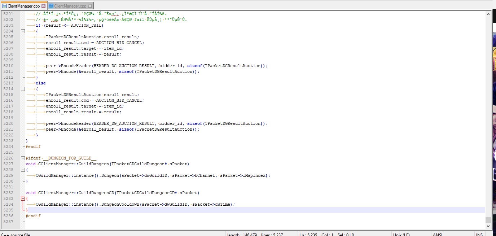496x236 pixels.
Task: Click 'TPacketDGResultAuction enroll_result;' on line 5215
Action: 92,95
